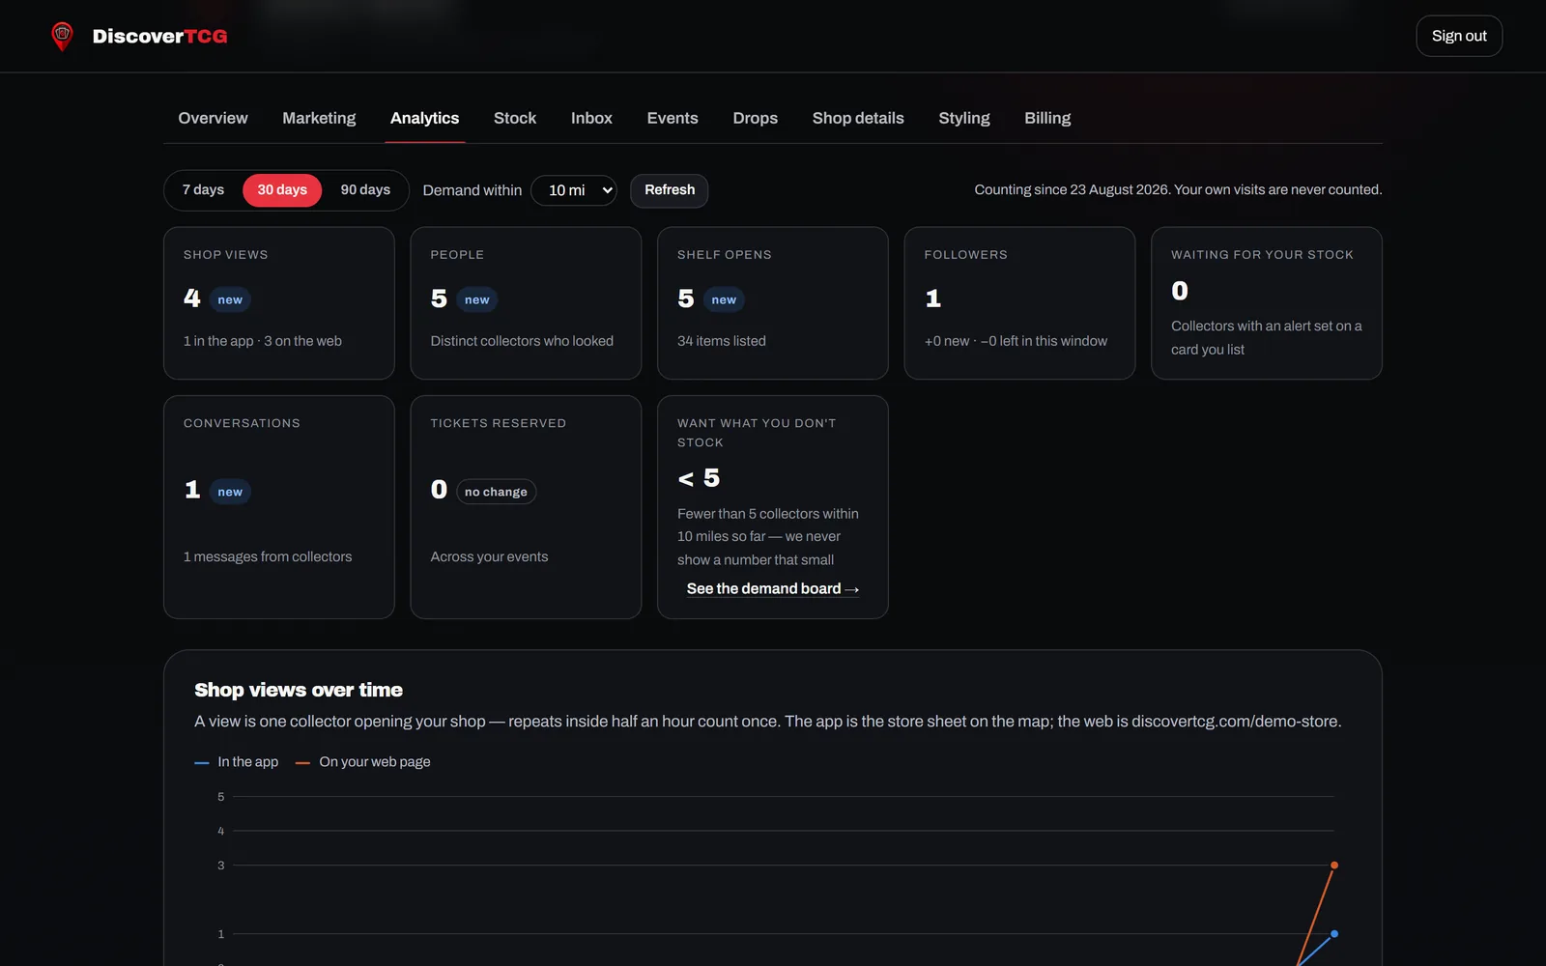Open the Inbox tab

[591, 118]
